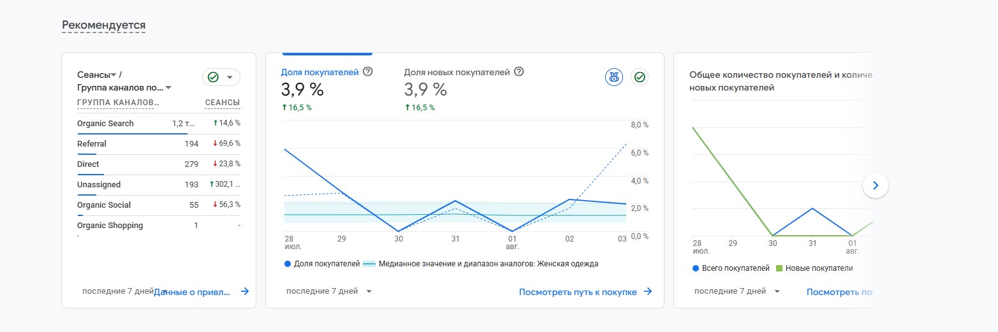Select the Direct channel row

pos(159,164)
